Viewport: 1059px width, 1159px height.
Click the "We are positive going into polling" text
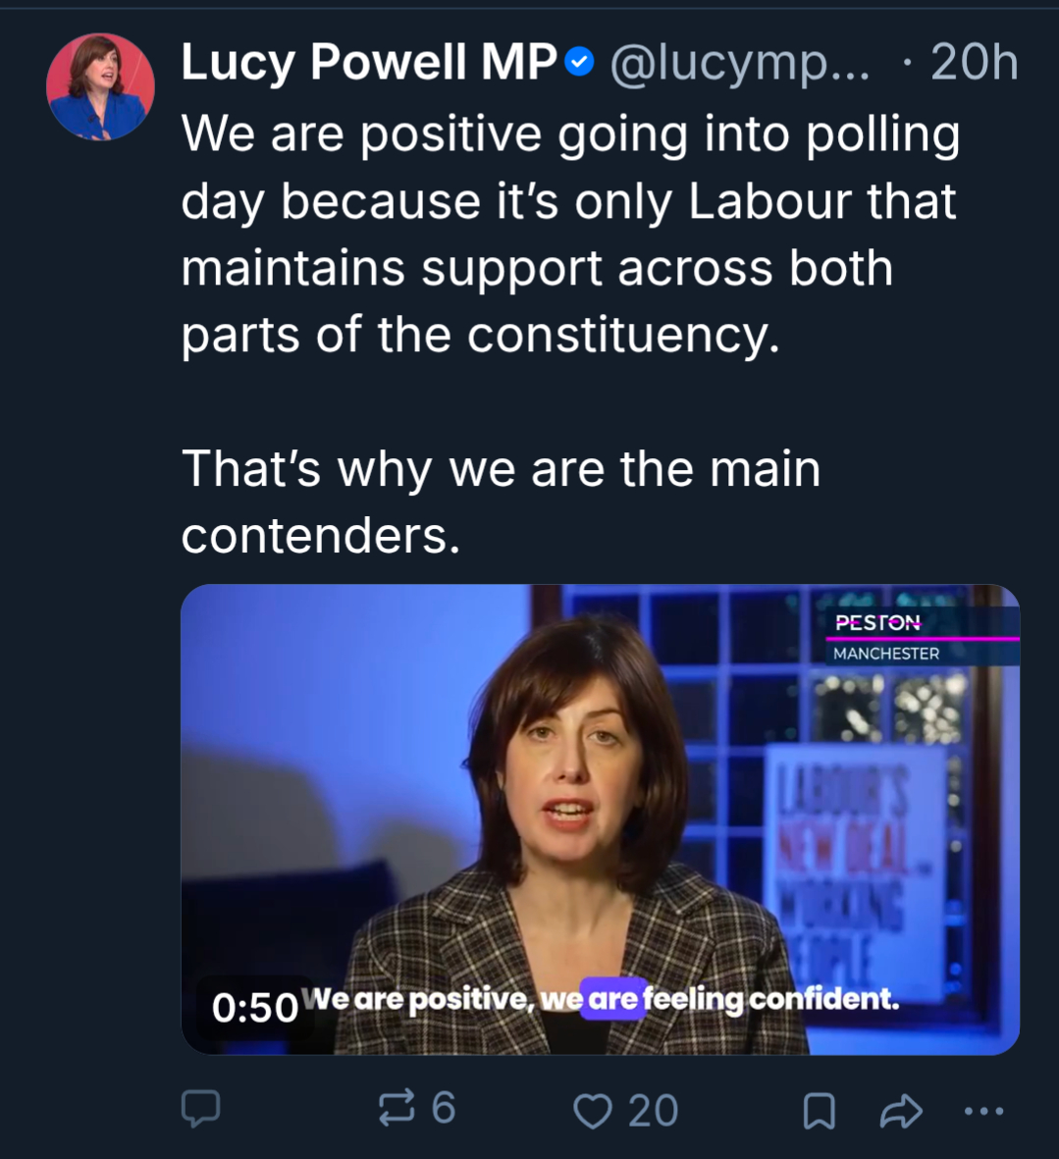tap(570, 134)
